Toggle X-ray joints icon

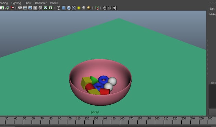(x=115, y=8)
